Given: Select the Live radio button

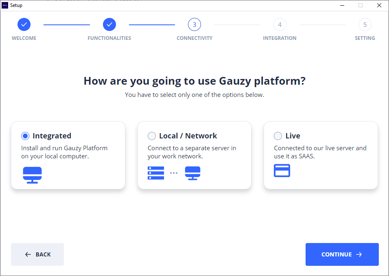Looking at the screenshot, I should click(x=278, y=136).
